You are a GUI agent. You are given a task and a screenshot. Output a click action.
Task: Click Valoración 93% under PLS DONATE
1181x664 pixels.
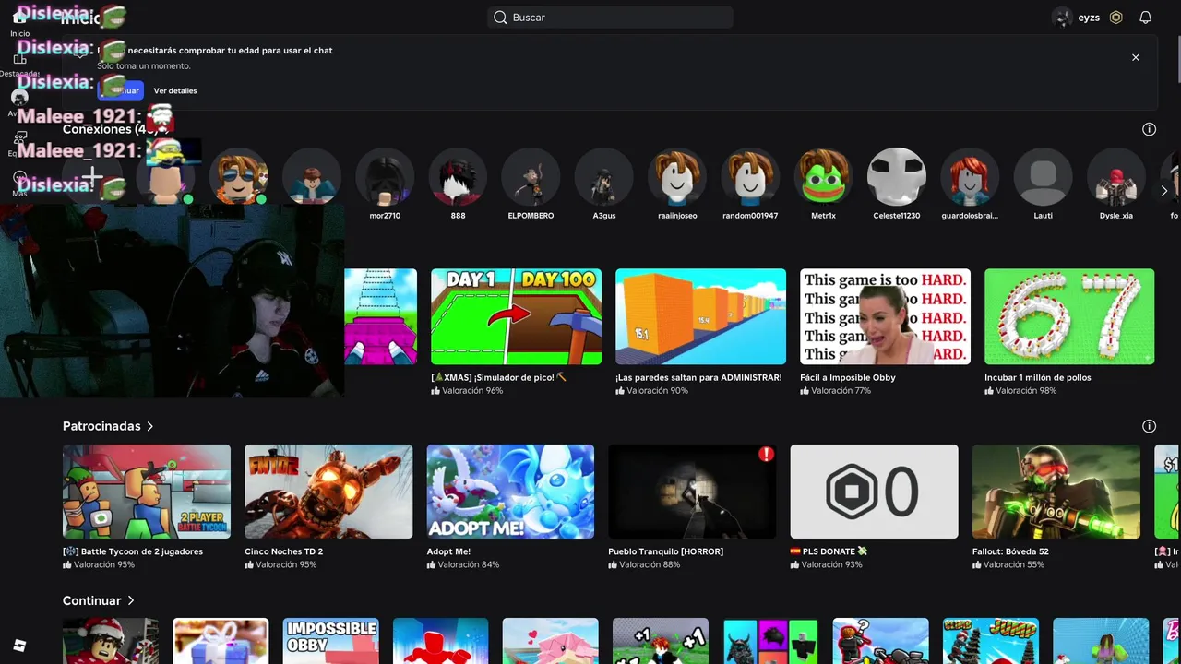pos(831,564)
